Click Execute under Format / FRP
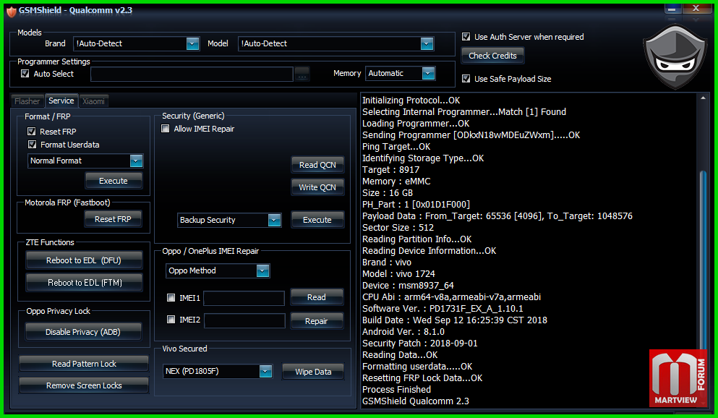 (114, 181)
